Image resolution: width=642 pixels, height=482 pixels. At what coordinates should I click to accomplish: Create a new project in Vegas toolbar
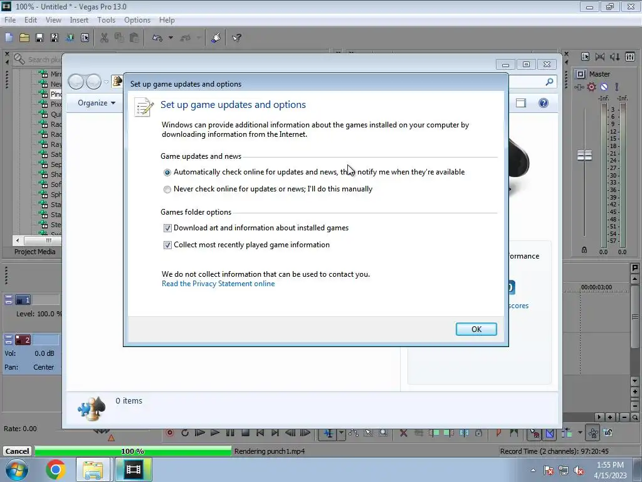9,38
